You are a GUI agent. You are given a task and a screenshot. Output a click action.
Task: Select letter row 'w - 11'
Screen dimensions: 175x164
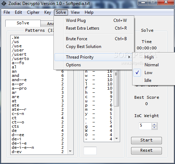tap(98, 75)
